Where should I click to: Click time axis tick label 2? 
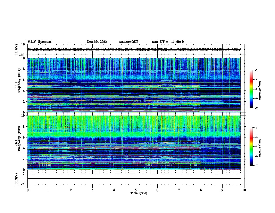coord(71,190)
